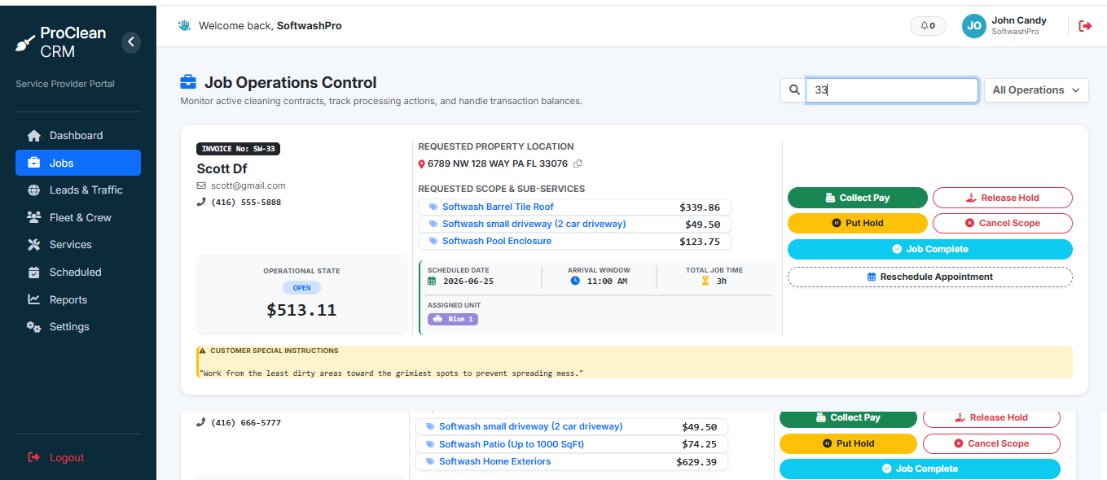
Task: Click the phone icon beside (416) 555-5888
Action: (x=201, y=202)
